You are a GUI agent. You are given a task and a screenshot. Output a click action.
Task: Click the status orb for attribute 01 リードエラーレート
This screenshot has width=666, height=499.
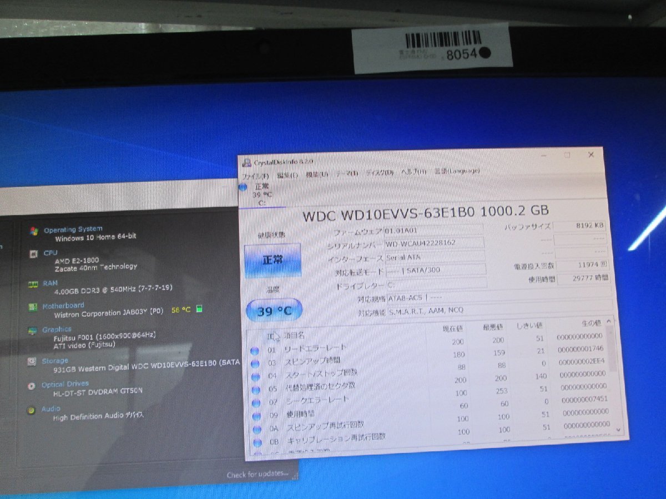coord(255,351)
